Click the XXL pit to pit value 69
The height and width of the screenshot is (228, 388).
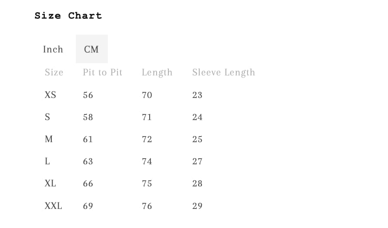[x=88, y=206]
